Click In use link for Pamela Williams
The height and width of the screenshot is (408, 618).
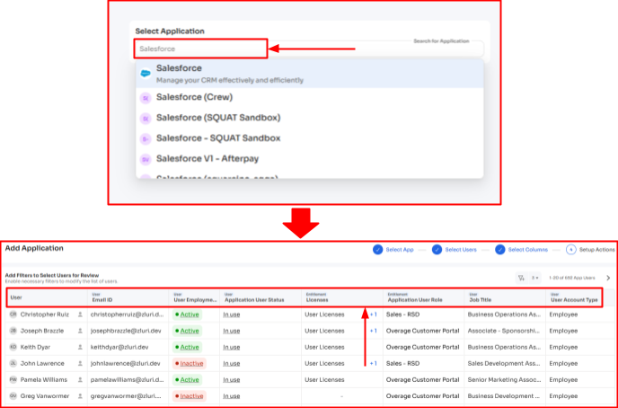tap(232, 379)
